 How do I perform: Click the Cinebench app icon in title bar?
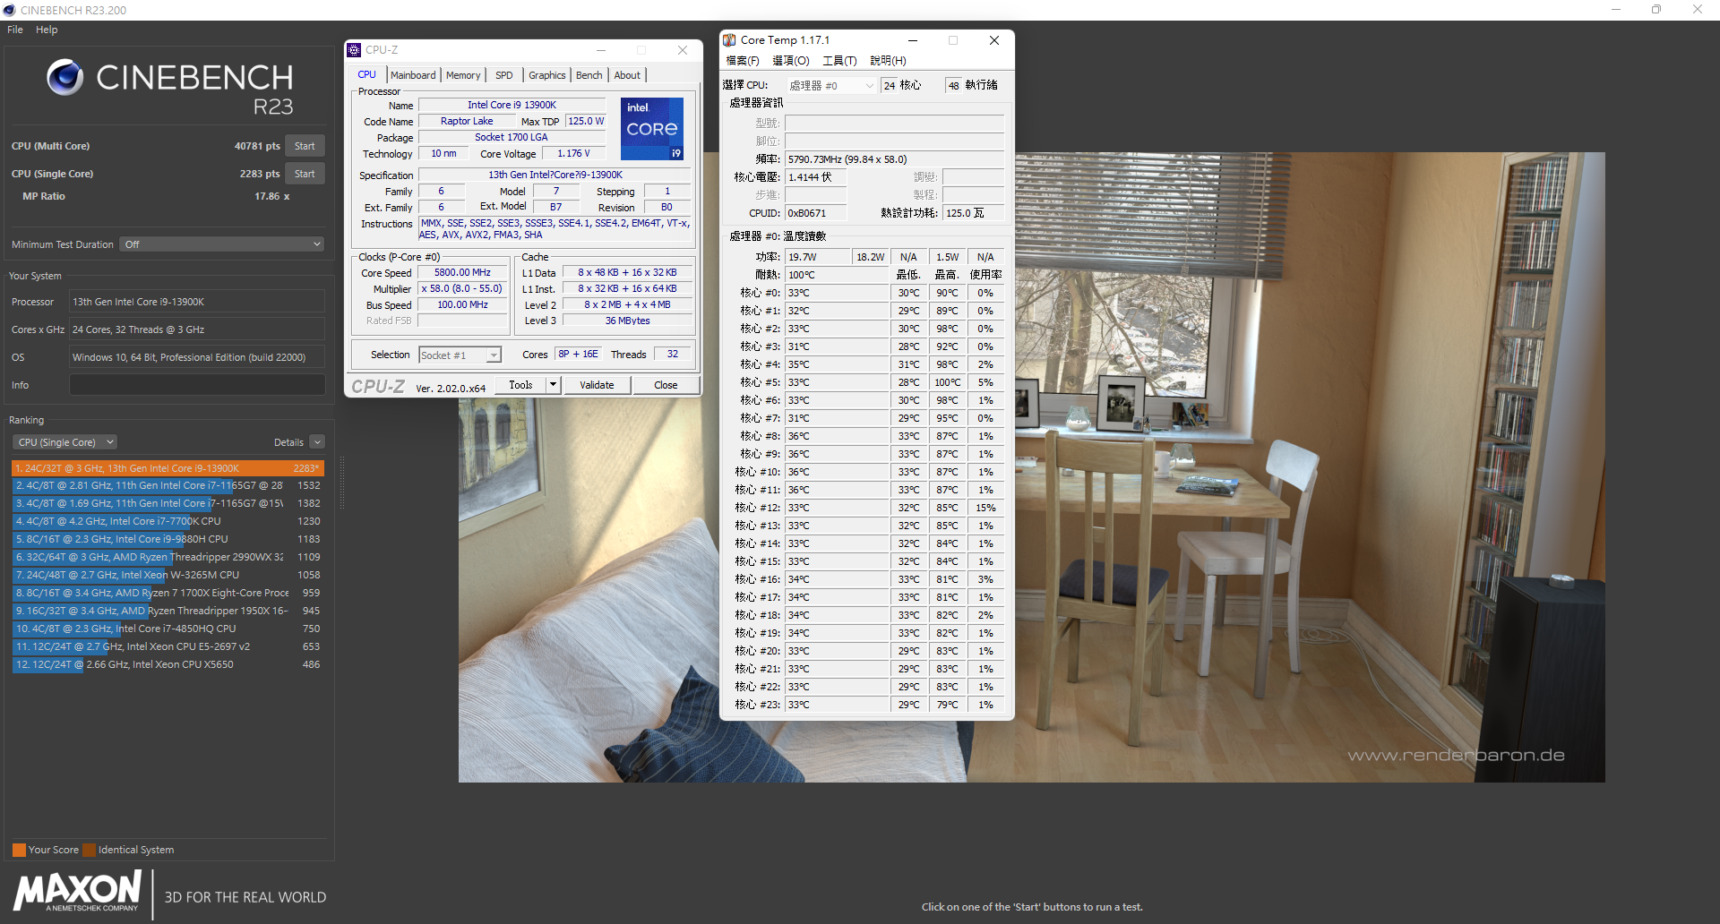tap(9, 10)
